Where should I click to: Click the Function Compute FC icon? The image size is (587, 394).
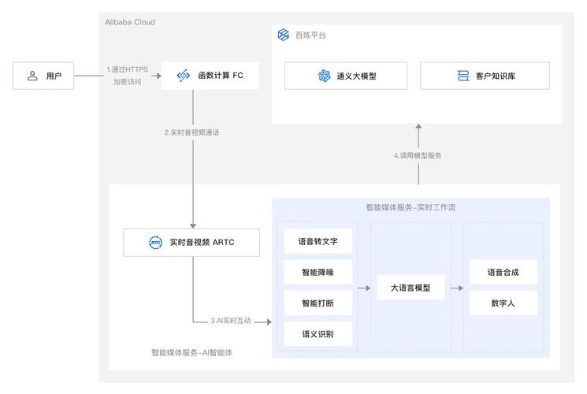pyautogui.click(x=184, y=76)
